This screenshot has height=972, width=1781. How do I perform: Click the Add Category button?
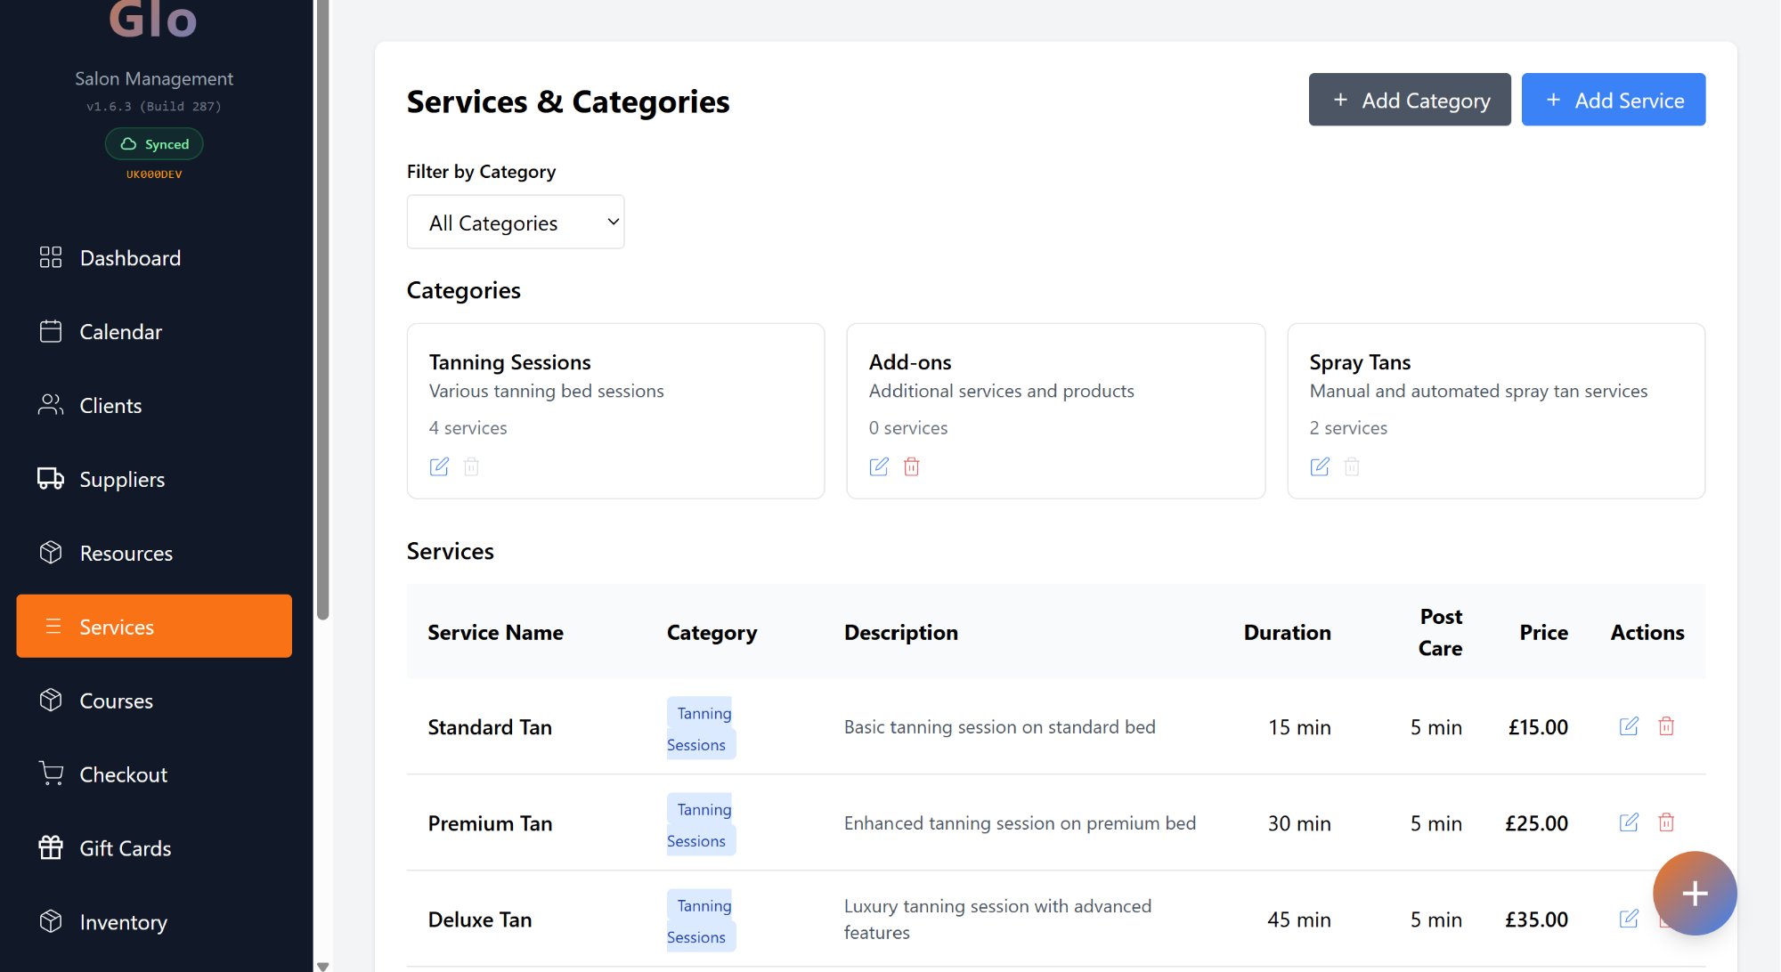[x=1409, y=100]
